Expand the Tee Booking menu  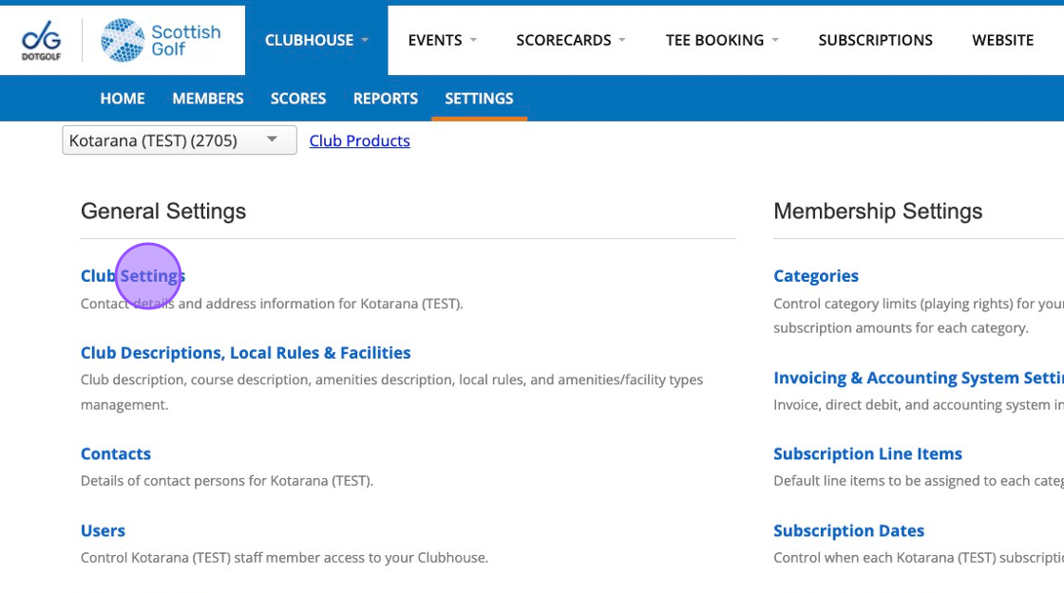coord(722,40)
